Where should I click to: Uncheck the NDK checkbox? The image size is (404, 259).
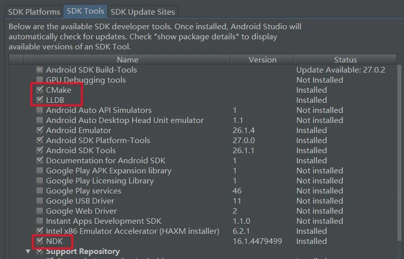tap(40, 241)
